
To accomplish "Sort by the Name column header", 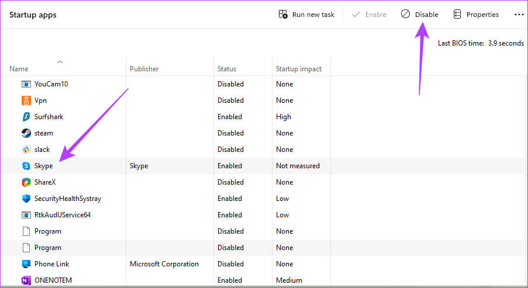I will (x=19, y=68).
